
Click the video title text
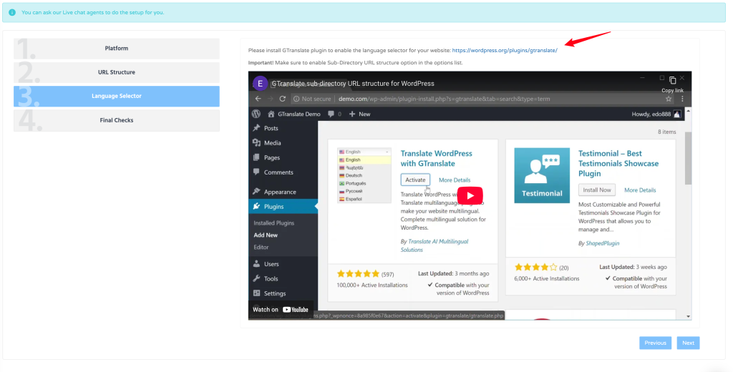click(x=353, y=84)
